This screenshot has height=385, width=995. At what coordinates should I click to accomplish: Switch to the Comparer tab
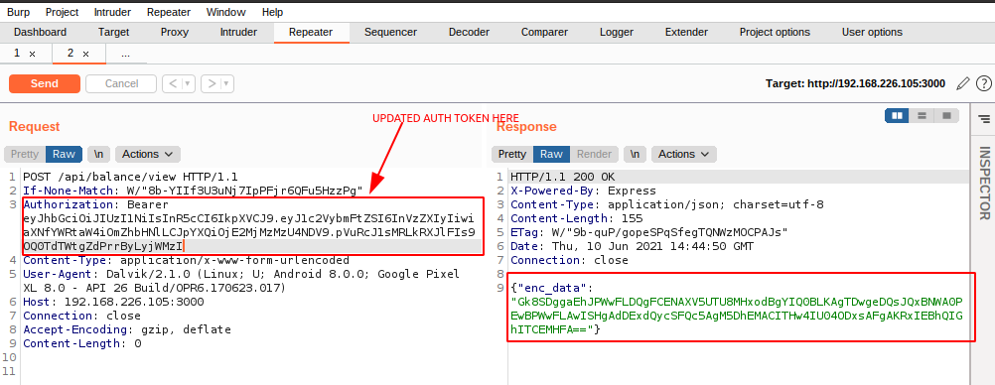point(544,33)
